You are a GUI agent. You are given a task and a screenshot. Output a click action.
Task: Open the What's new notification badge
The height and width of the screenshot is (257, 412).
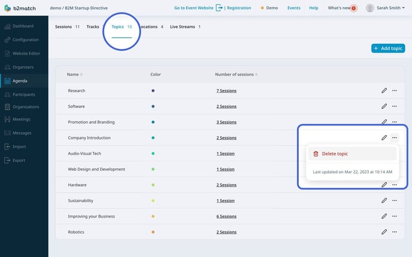pyautogui.click(x=353, y=8)
